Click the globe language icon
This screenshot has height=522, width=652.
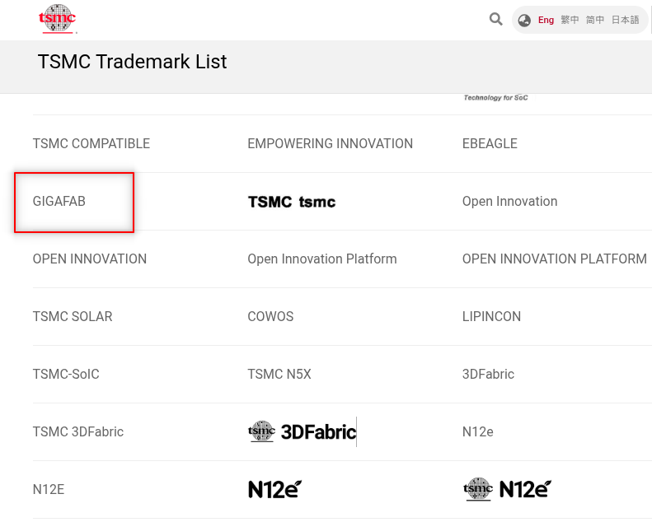coord(524,21)
